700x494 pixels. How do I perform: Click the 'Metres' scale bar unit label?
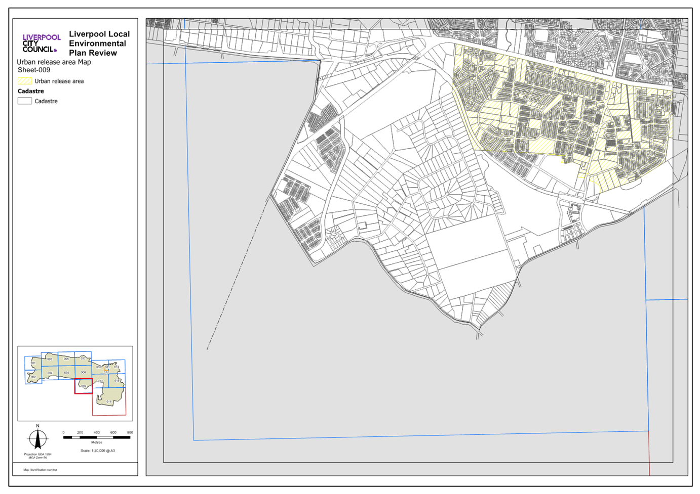pos(97,442)
